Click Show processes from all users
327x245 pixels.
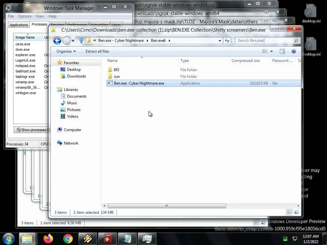(x=32, y=130)
